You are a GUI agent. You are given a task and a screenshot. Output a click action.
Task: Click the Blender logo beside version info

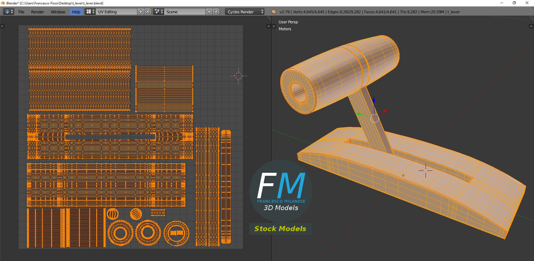click(x=273, y=12)
